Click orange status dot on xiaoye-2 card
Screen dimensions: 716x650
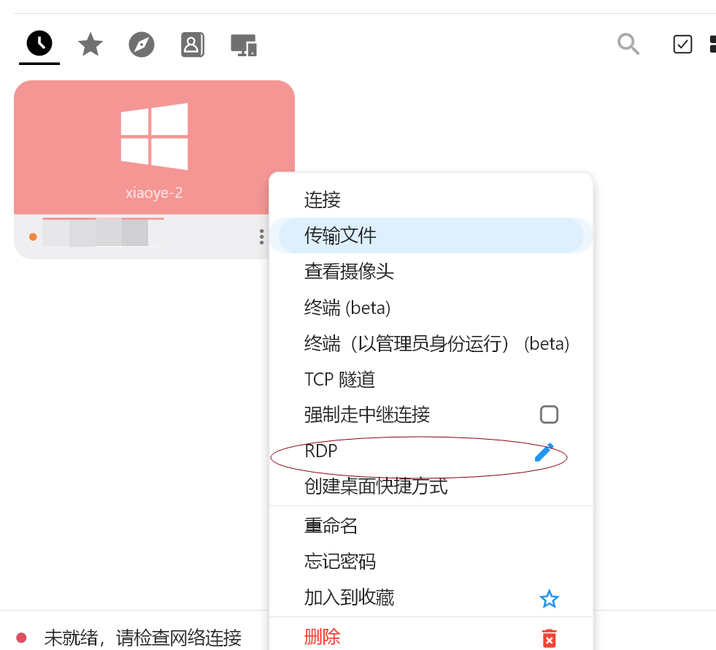point(33,237)
